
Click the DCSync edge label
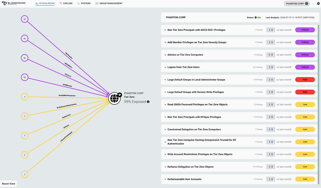pyautogui.click(x=66, y=126)
